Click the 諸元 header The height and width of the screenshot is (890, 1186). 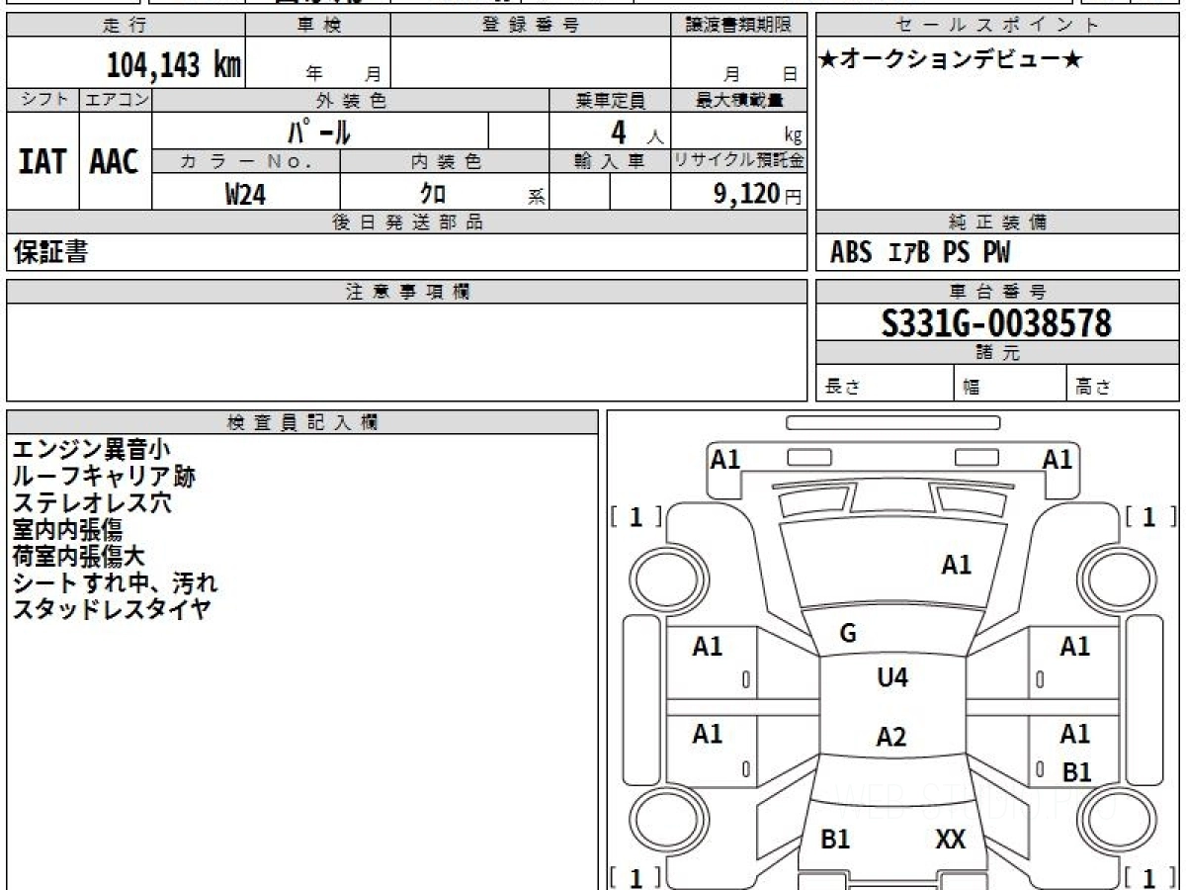tap(997, 353)
